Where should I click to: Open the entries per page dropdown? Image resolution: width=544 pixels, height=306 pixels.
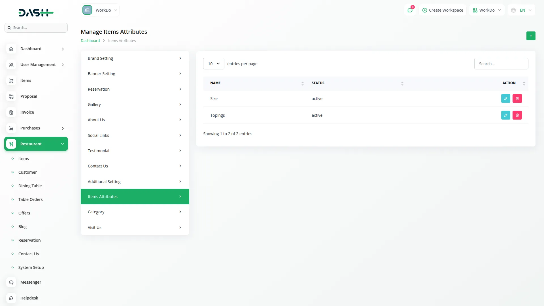213,63
